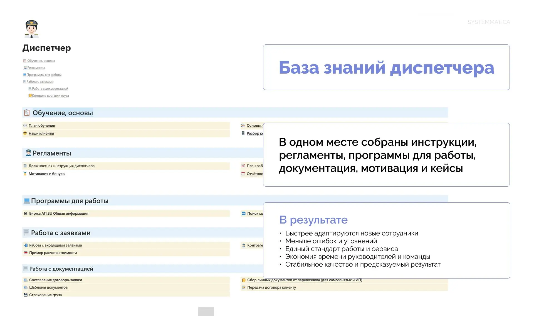Image resolution: width=534 pixels, height=316 pixels.
Task: Open the 'Обучение, основы' table of contents link
Action: tap(41, 61)
